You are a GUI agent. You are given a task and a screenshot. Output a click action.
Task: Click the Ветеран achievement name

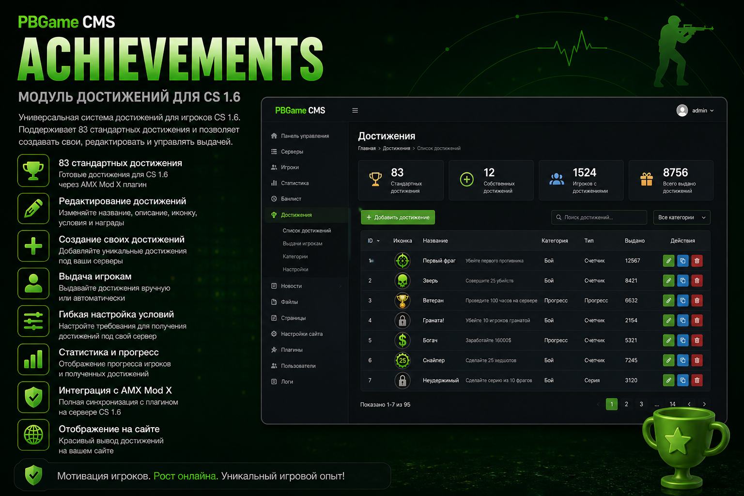pos(433,301)
